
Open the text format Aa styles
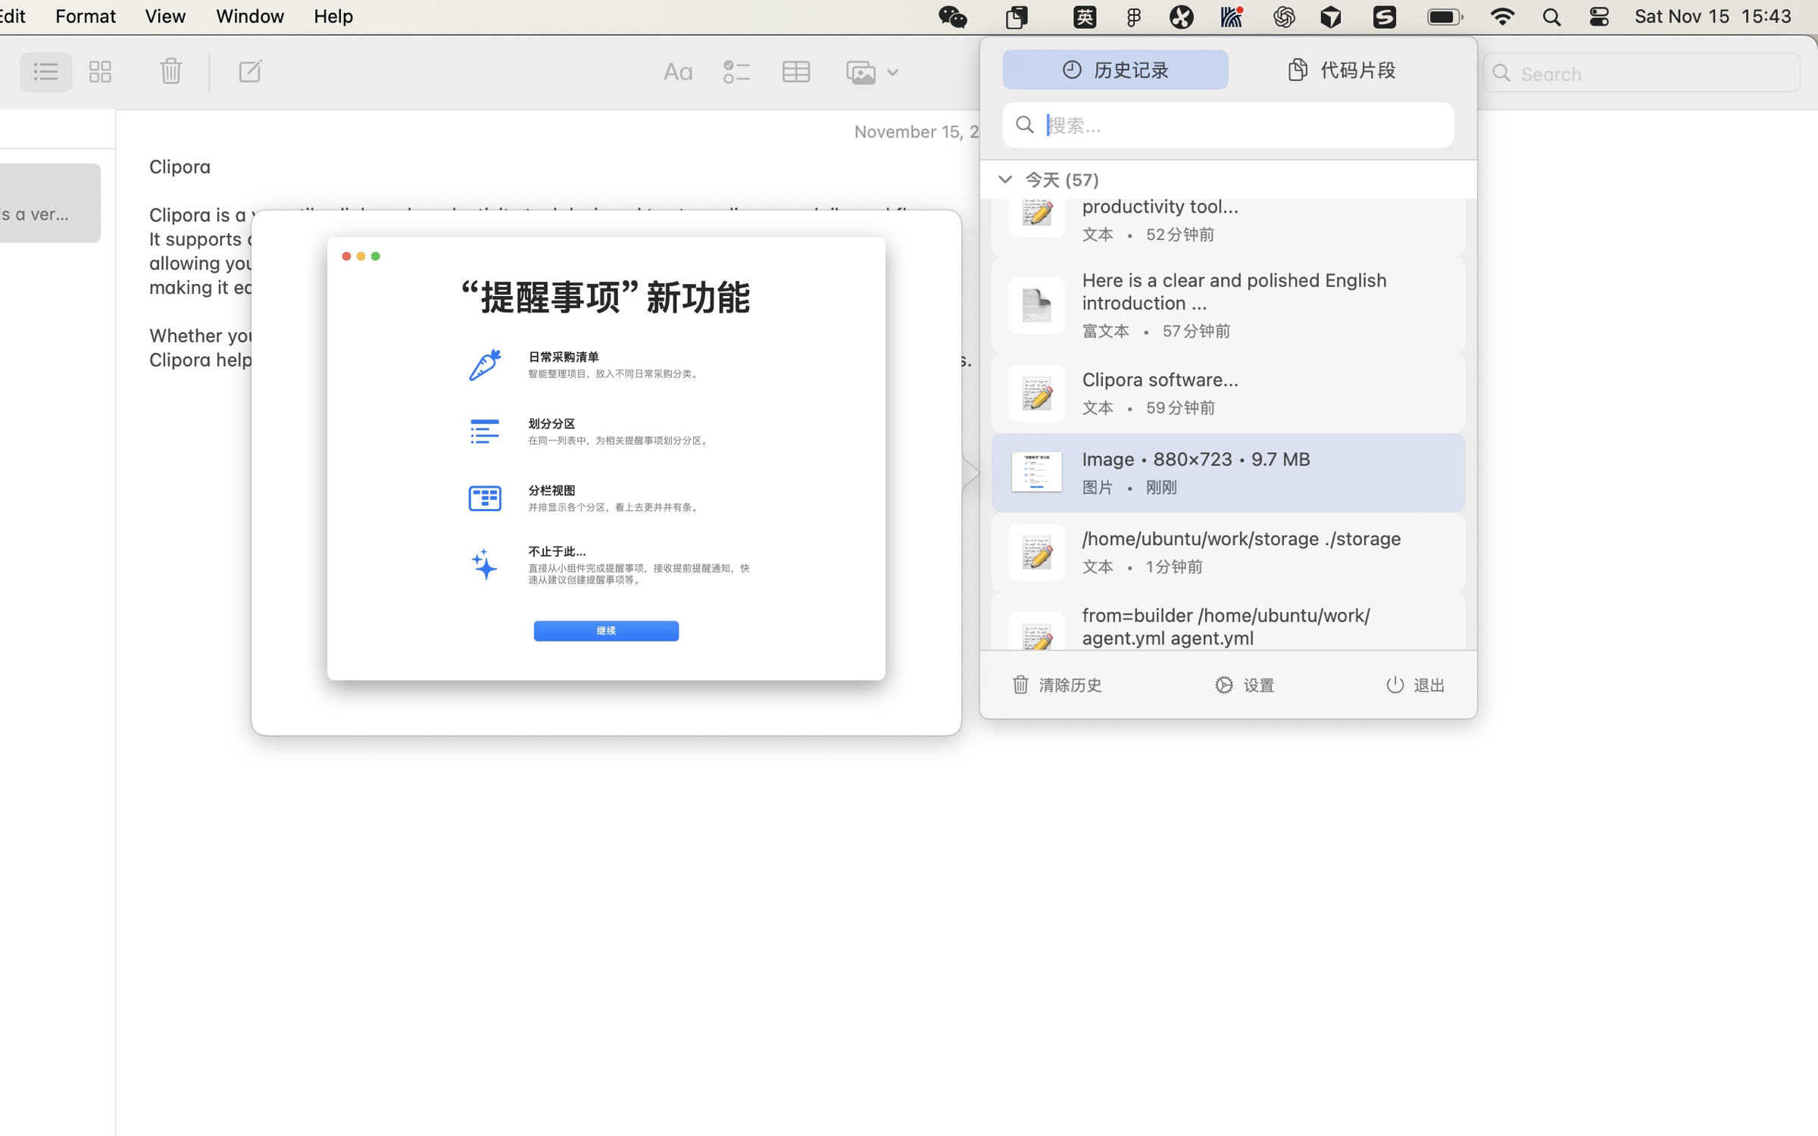pos(677,73)
